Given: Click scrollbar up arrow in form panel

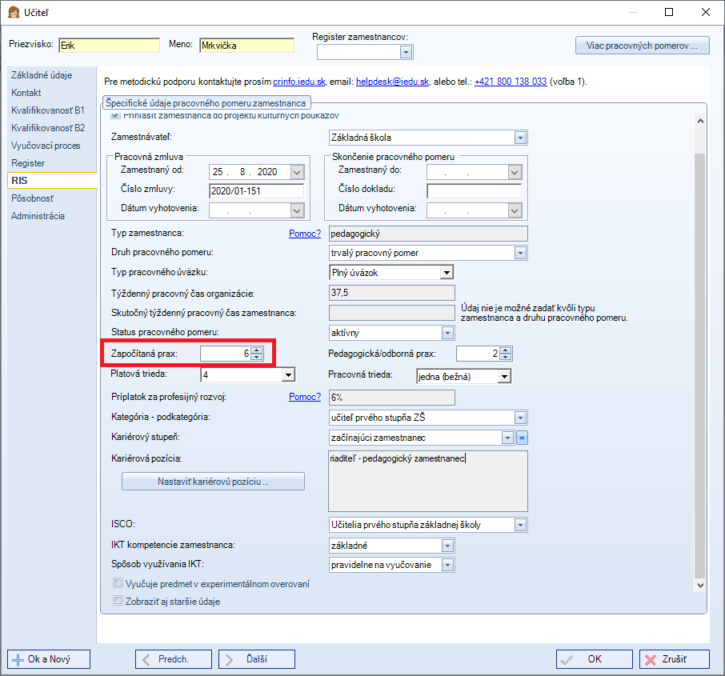Looking at the screenshot, I should [x=700, y=121].
